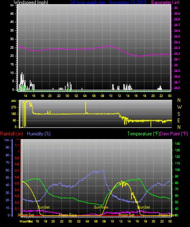Viewport: 190px width, 227px height.
Task: Click the 'Humidity (%)' legend label
Action: 39,134
